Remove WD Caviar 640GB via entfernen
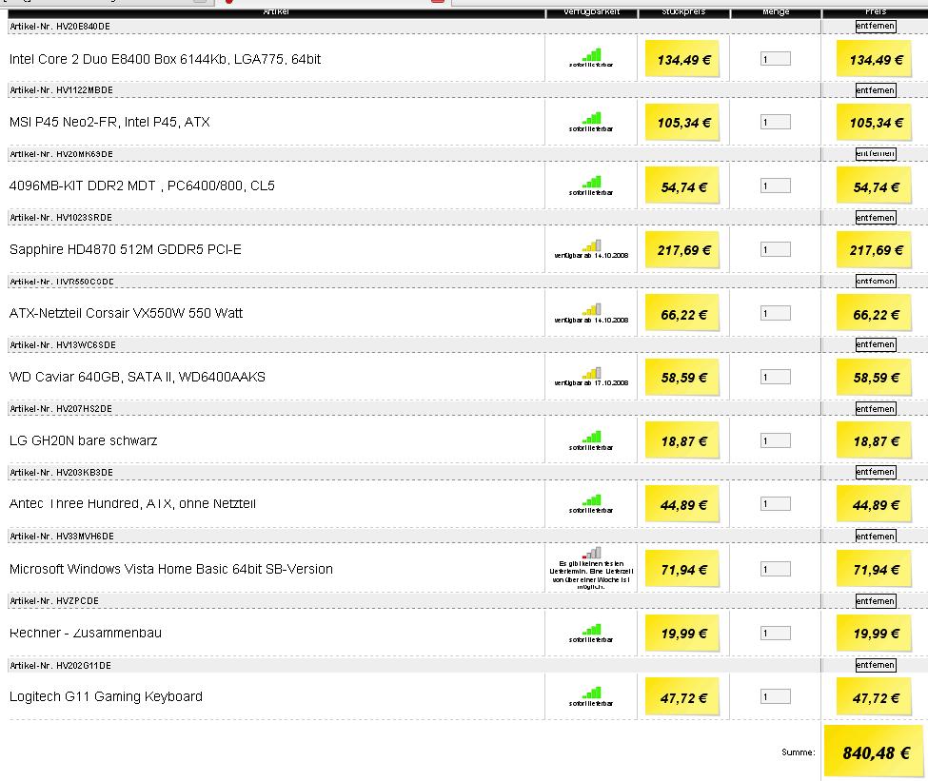This screenshot has width=928, height=781. (876, 344)
